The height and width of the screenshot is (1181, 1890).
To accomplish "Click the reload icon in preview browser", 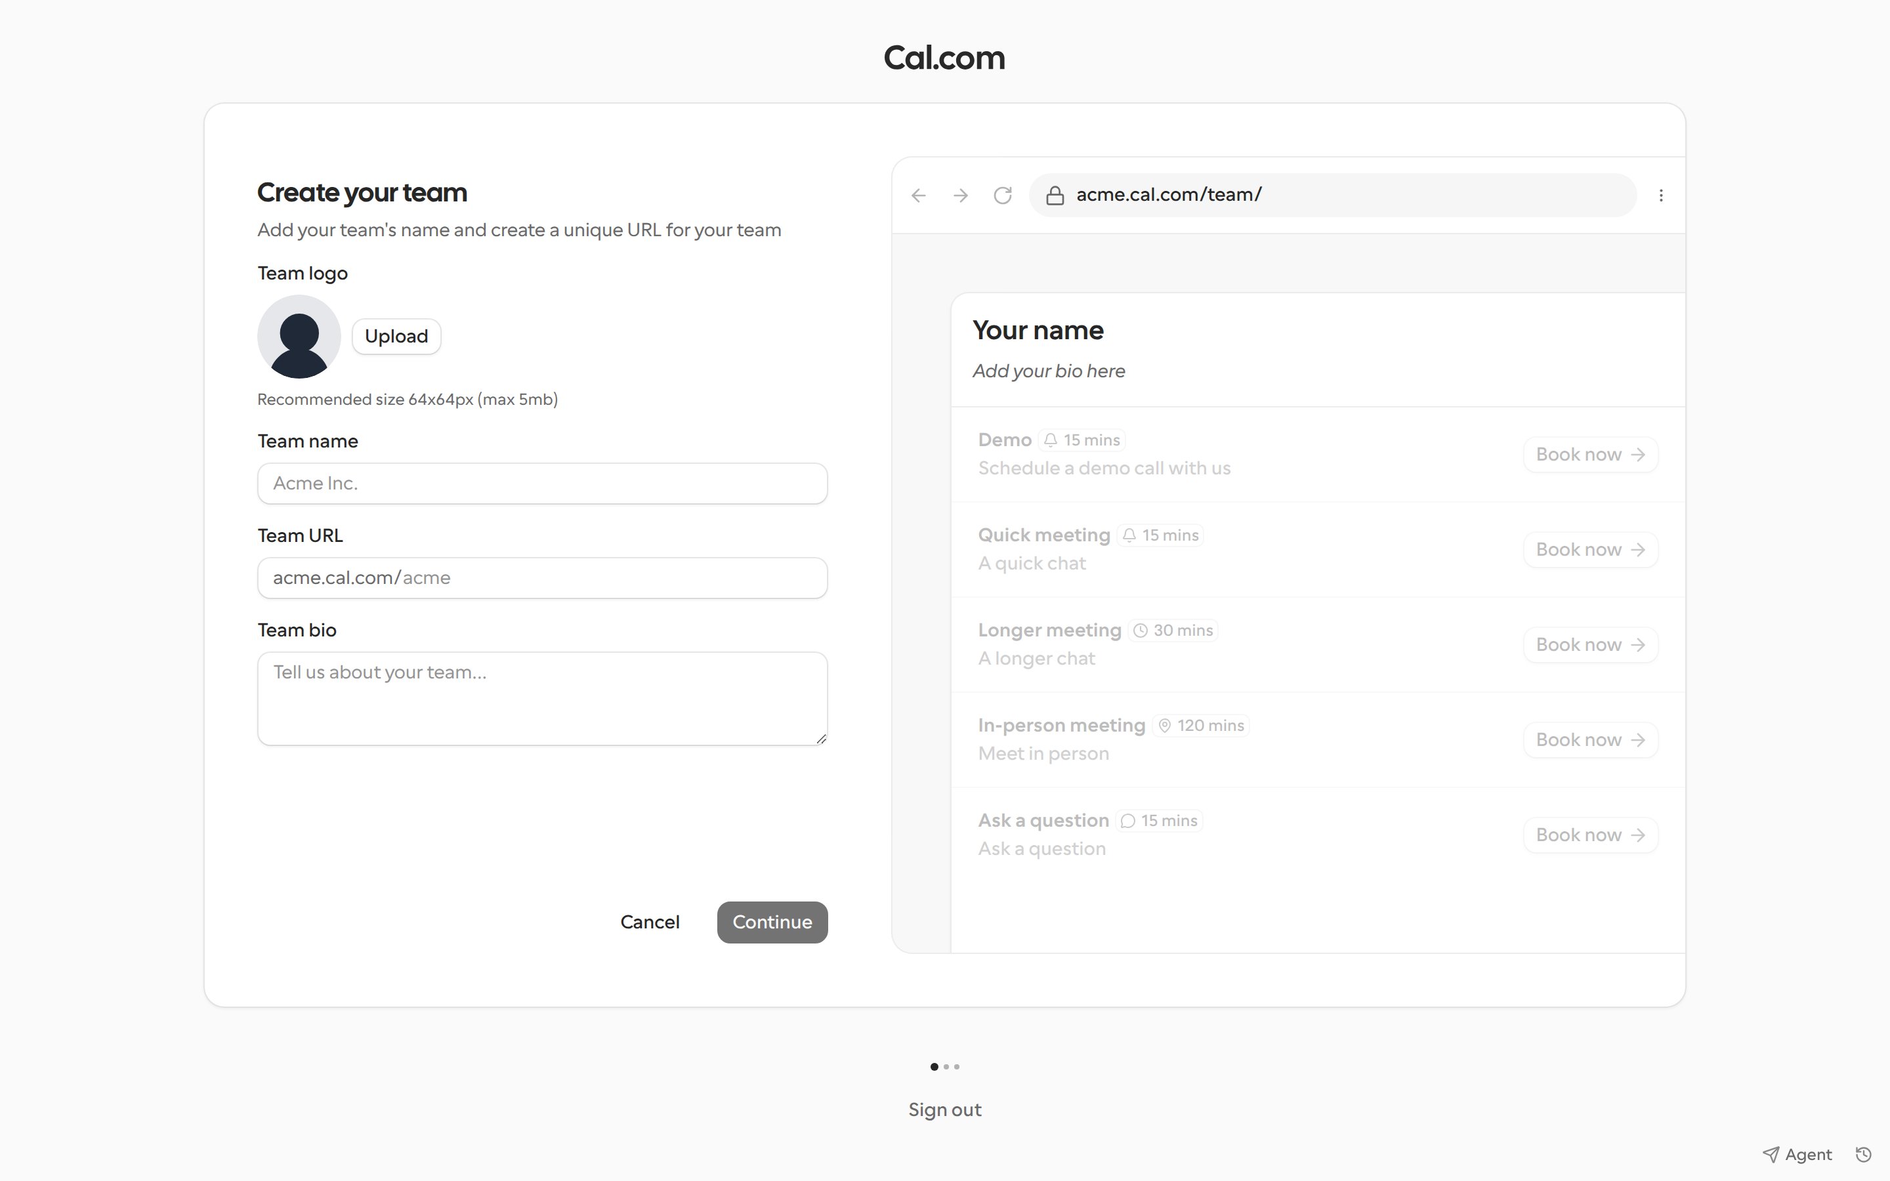I will (1003, 196).
